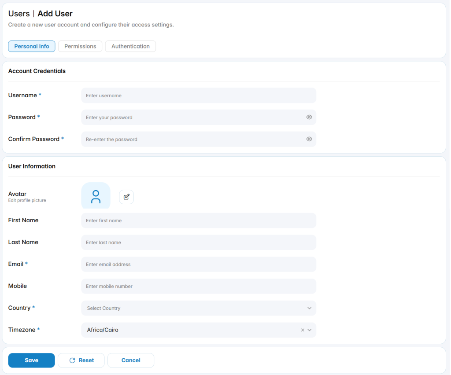Click the Enter mobile number field
451x375 pixels.
199,286
